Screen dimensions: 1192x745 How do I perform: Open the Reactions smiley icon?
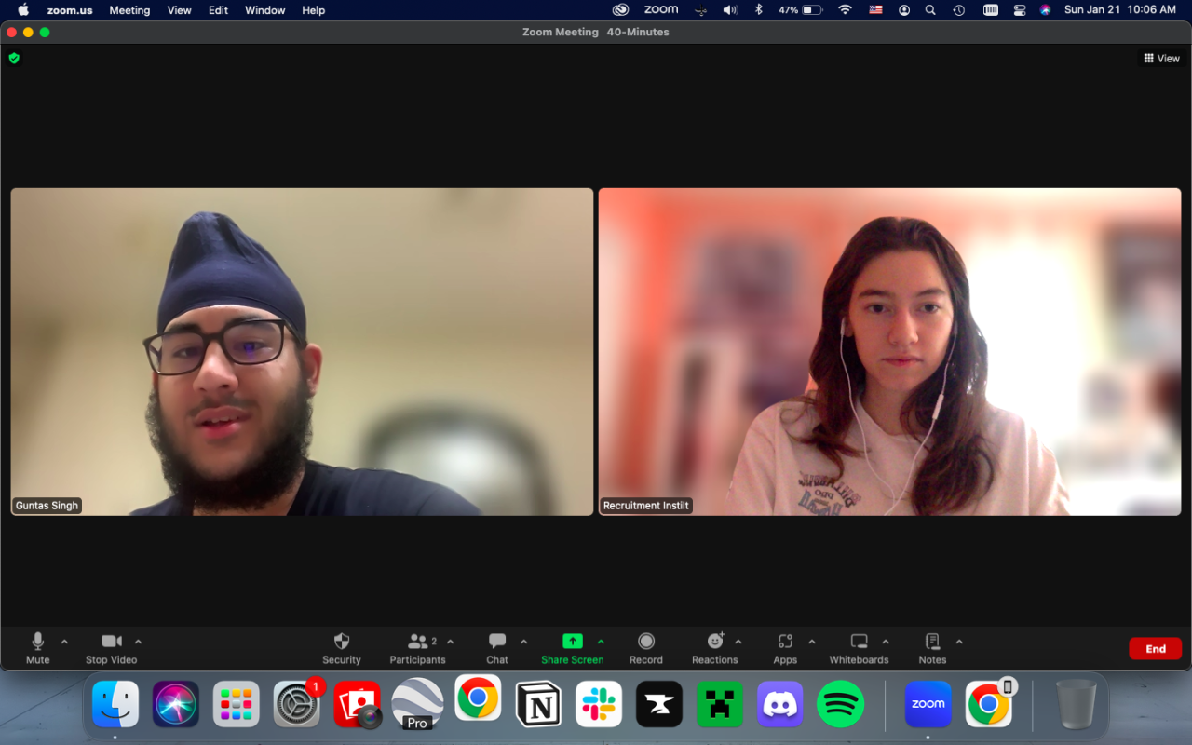(x=714, y=642)
